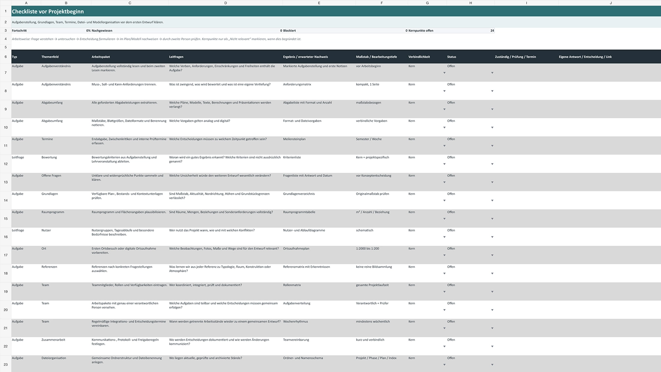Open Status dropdown in the Grundlagenverzeichnis row

click(492, 200)
